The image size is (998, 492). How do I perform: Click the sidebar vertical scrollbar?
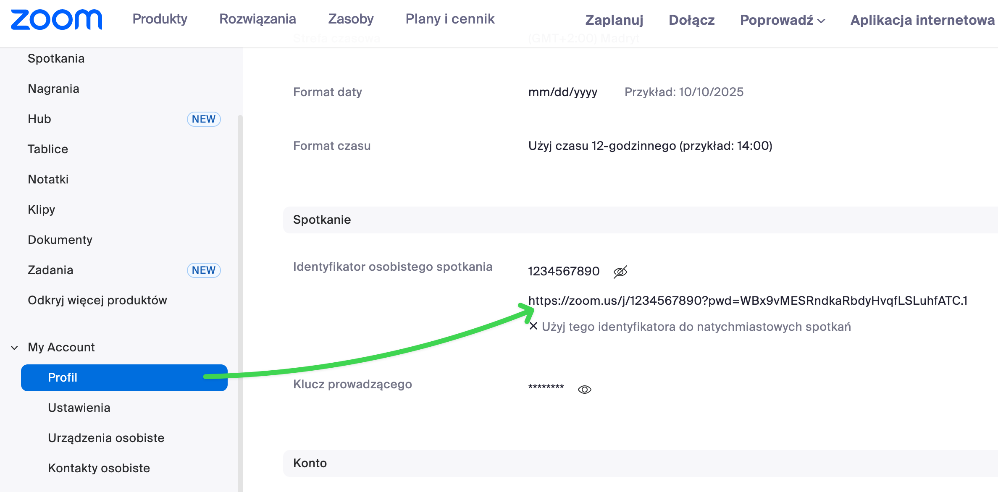(x=240, y=294)
